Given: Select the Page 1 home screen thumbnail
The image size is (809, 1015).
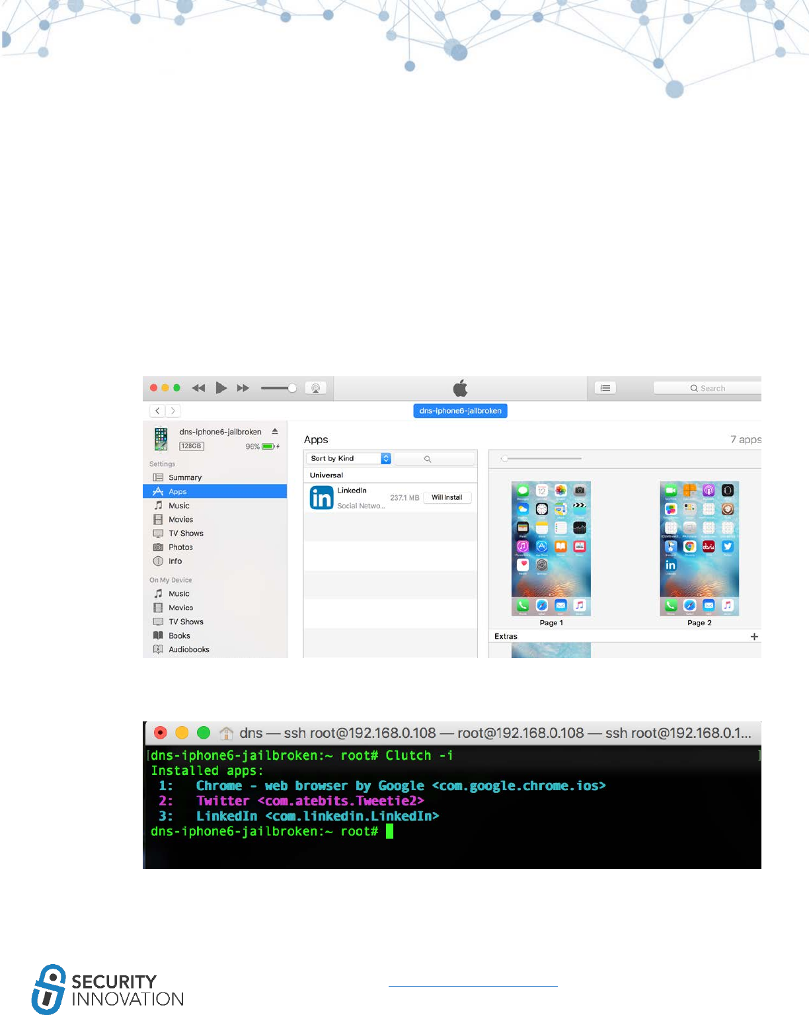Looking at the screenshot, I should click(551, 548).
